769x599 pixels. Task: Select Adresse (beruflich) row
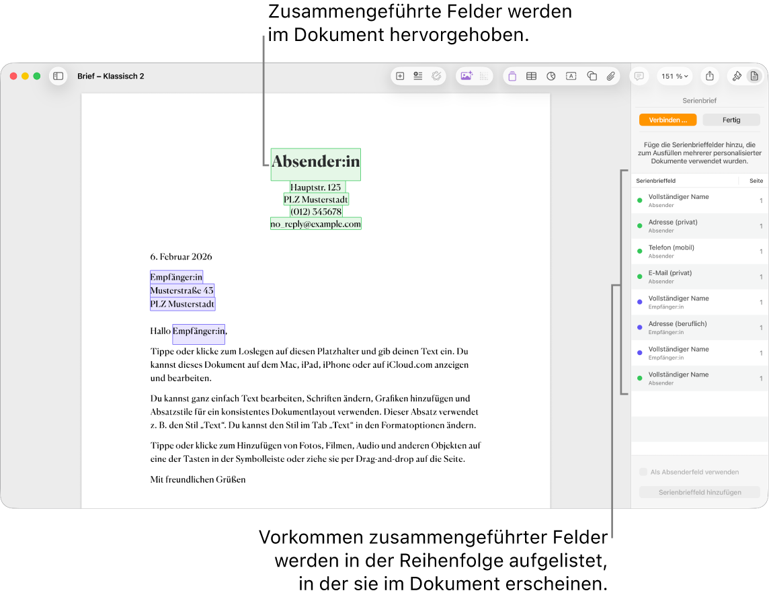coord(699,328)
